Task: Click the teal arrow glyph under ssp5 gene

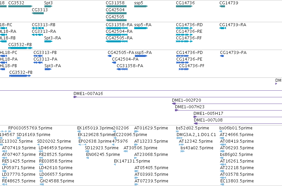Action: [141, 6]
